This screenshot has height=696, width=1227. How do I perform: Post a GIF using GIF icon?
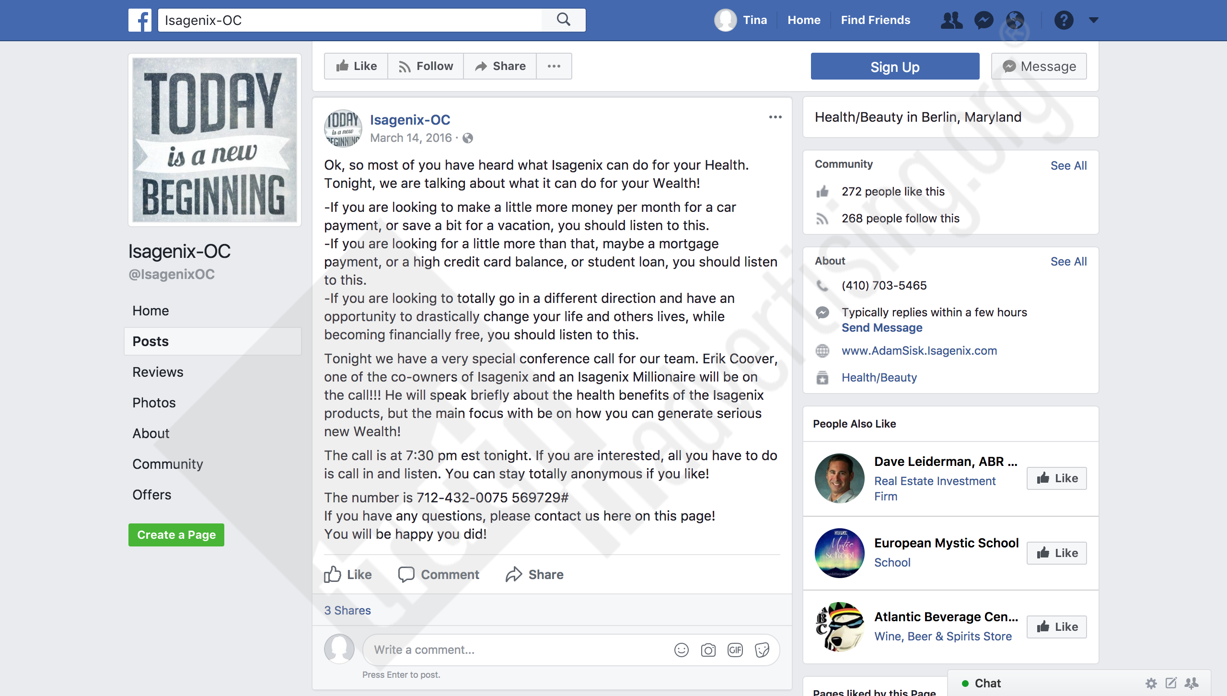(735, 650)
